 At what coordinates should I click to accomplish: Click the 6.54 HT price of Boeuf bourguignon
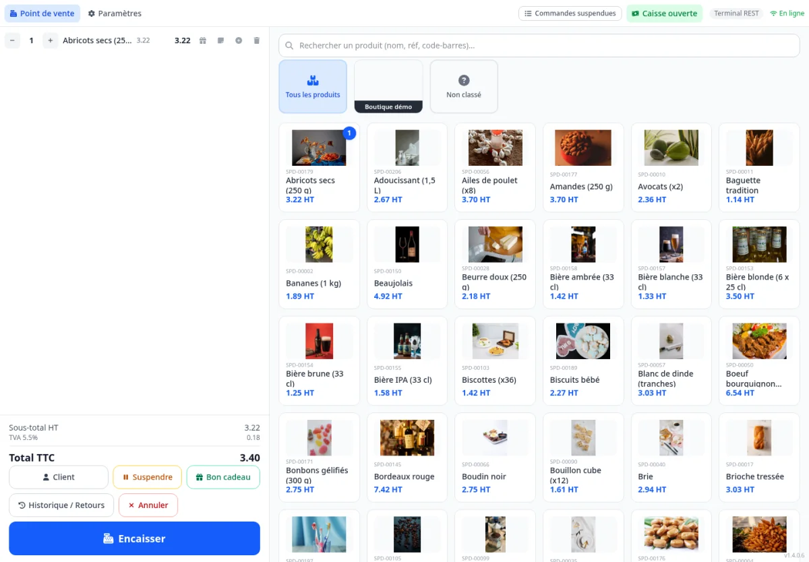click(740, 393)
